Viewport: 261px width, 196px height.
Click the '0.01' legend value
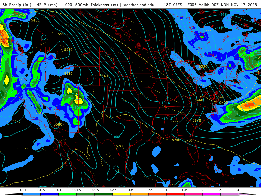click(x=23, y=190)
